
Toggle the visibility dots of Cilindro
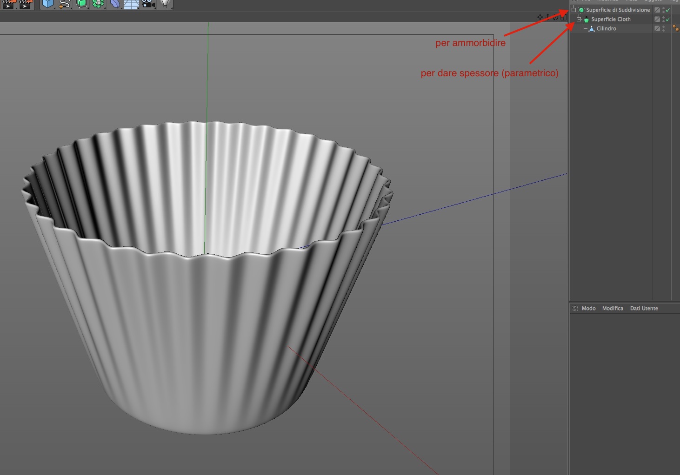click(x=664, y=28)
